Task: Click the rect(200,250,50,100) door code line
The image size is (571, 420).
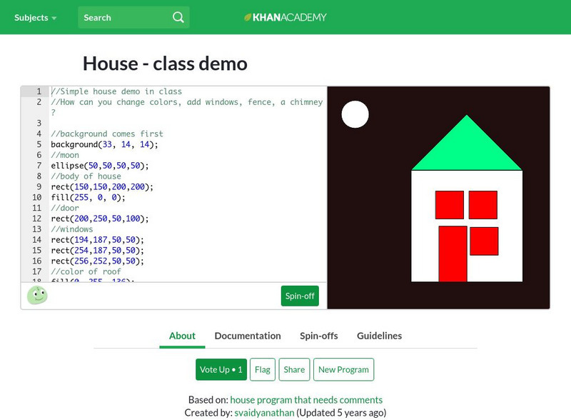Action: [x=100, y=219]
